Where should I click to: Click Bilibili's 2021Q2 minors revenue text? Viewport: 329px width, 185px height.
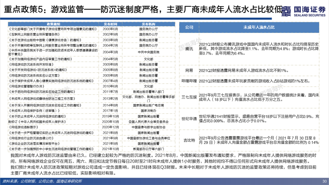pos(254,81)
